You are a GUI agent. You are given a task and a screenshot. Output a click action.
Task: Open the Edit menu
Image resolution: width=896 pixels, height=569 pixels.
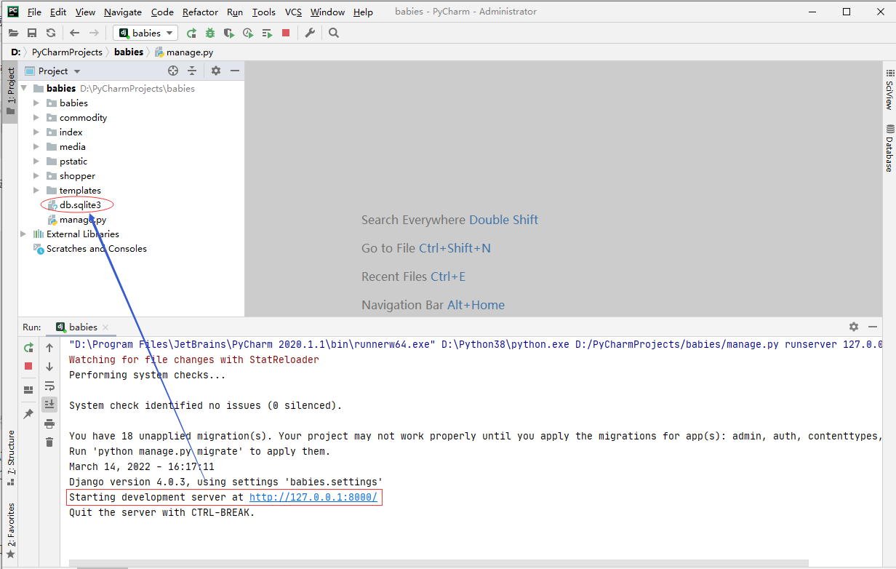[58, 12]
